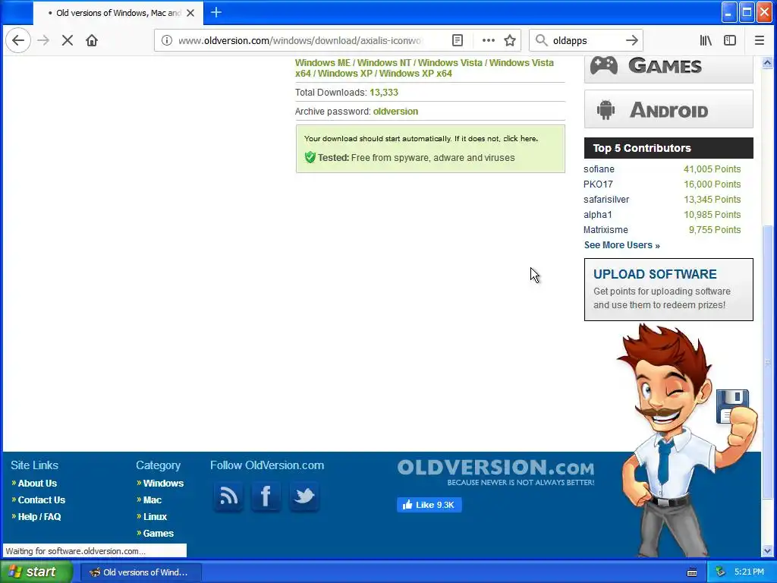
Task: Click the Upload Software box
Action: [x=668, y=289]
